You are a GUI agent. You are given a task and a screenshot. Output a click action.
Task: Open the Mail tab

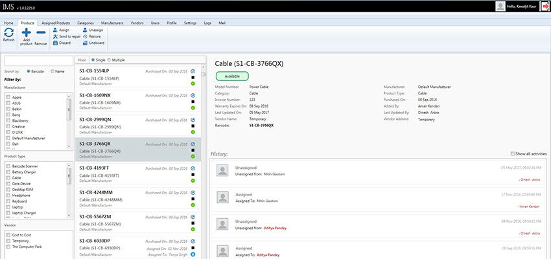click(222, 23)
